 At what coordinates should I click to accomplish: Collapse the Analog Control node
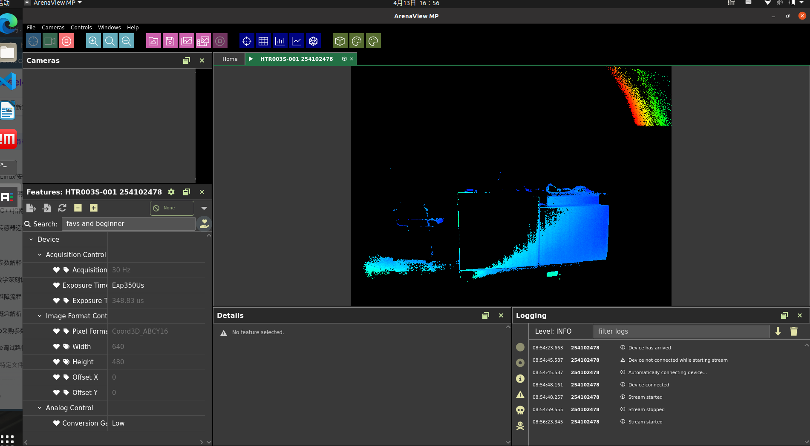(x=40, y=408)
